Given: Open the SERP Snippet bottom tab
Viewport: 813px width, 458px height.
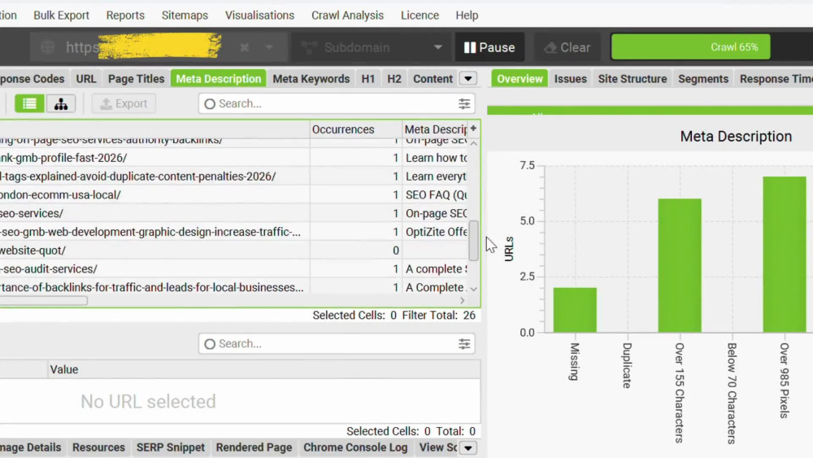Looking at the screenshot, I should point(171,447).
